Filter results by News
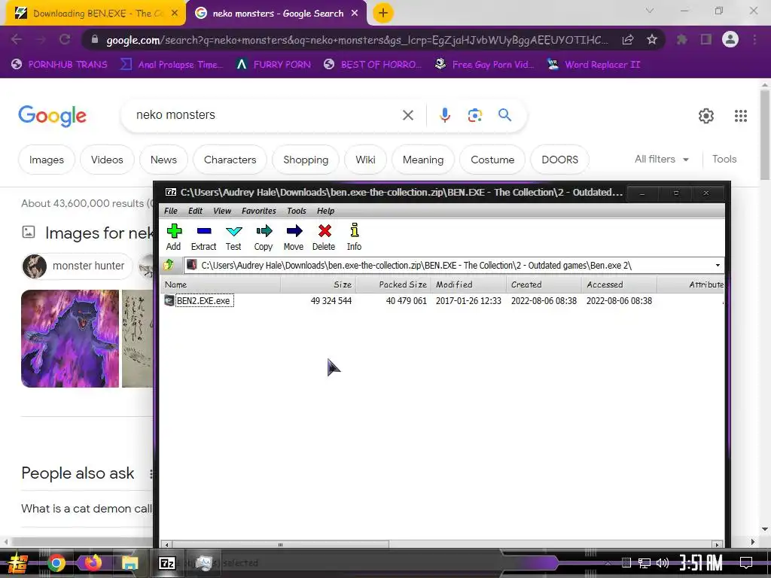Screen dimensions: 771x578 (163, 160)
